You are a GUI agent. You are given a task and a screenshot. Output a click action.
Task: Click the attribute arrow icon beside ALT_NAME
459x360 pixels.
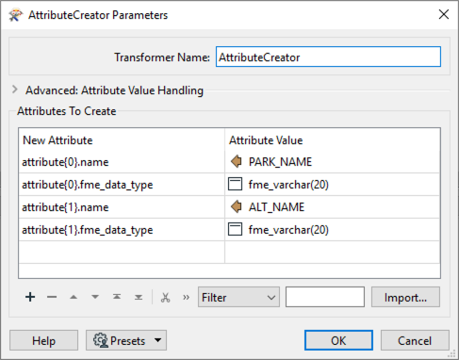pos(237,207)
